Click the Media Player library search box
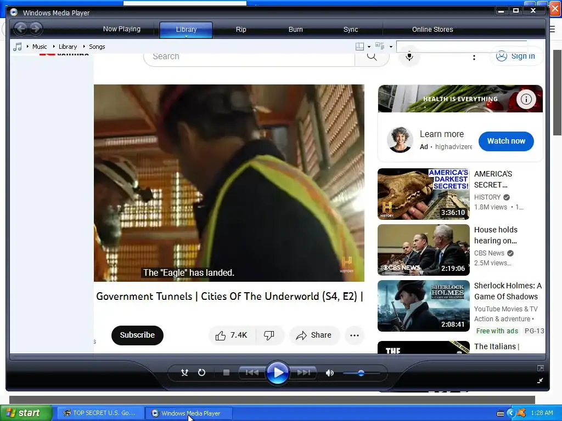 [462, 47]
